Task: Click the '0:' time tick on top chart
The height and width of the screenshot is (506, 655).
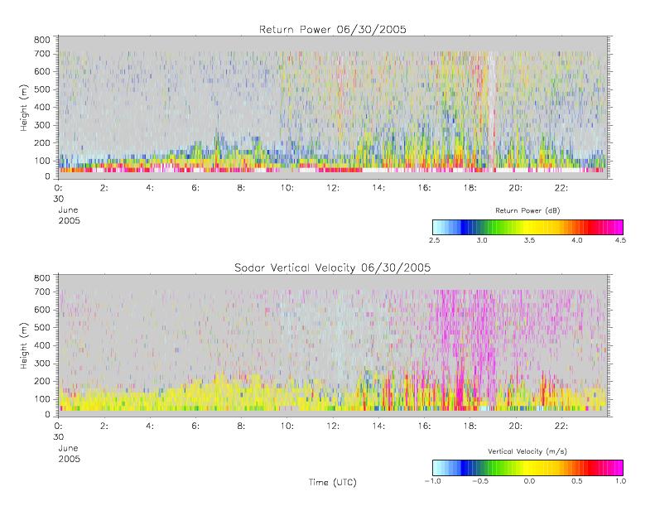Action: pos(58,188)
